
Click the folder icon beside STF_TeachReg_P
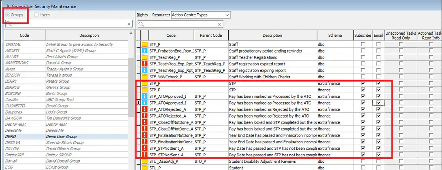pos(144,57)
